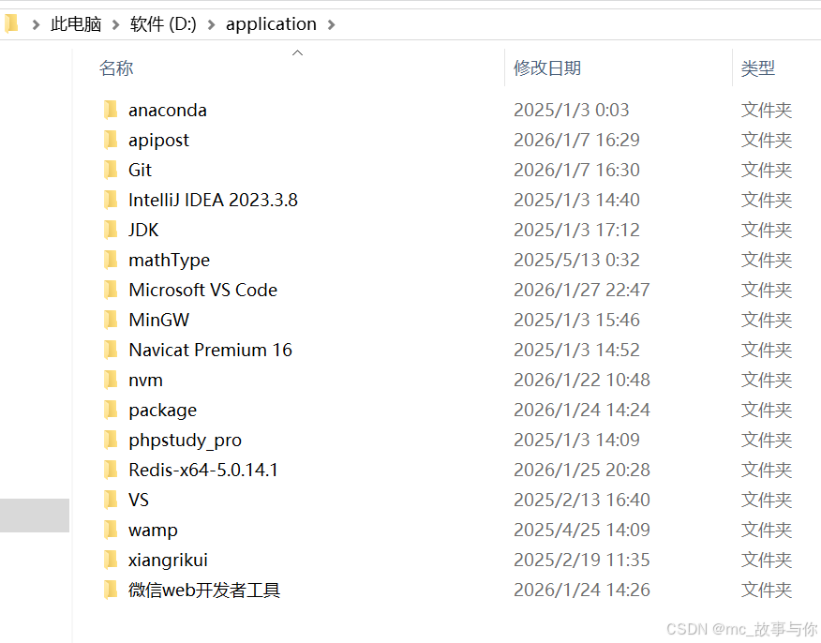Click the date 2026/1/7 16:29
Viewport: 821px width, 643px height.
click(x=576, y=140)
